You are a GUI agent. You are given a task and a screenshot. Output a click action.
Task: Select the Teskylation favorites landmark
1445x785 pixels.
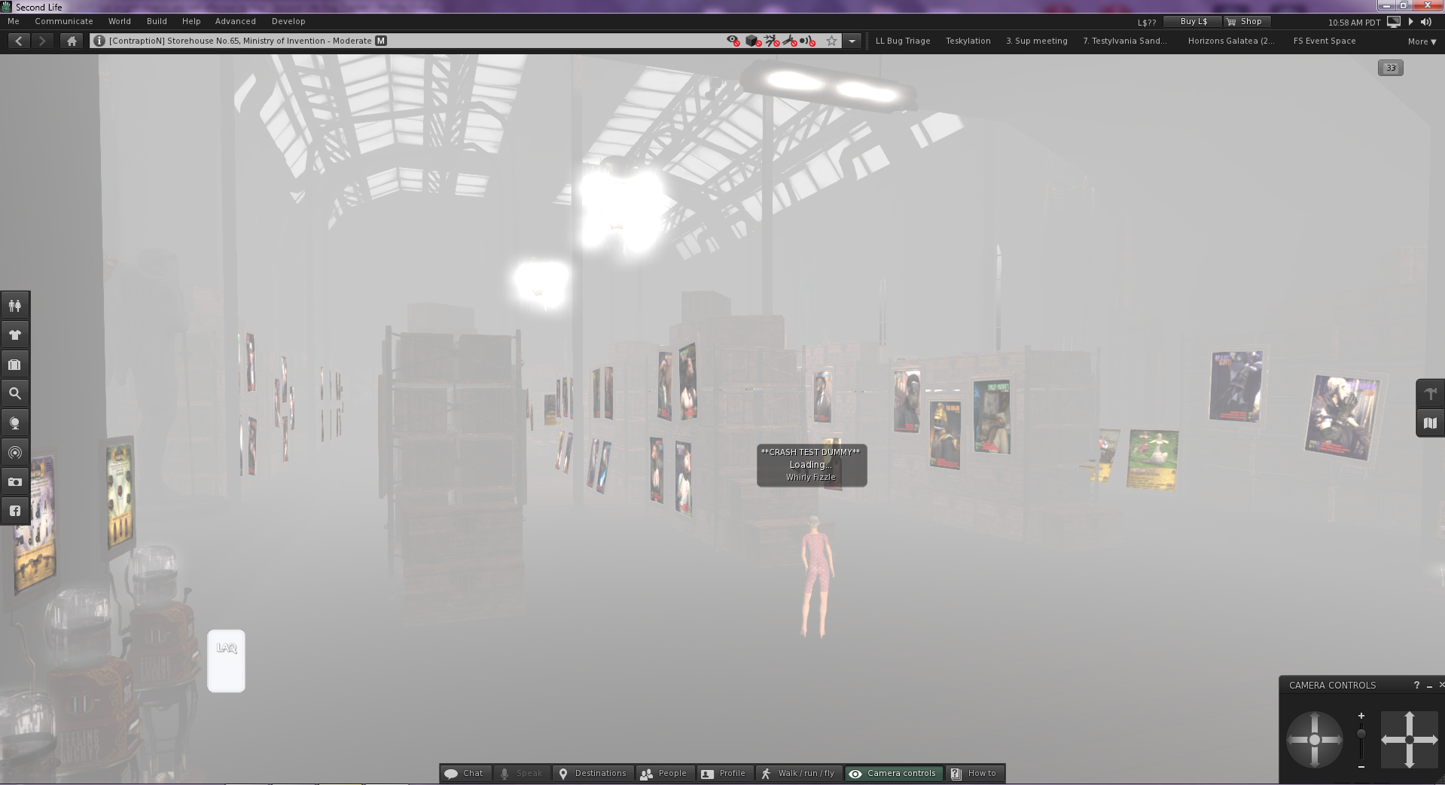968,41
